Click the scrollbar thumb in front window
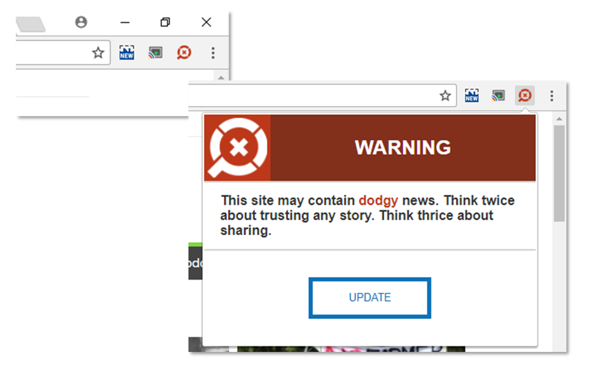 tap(559, 173)
